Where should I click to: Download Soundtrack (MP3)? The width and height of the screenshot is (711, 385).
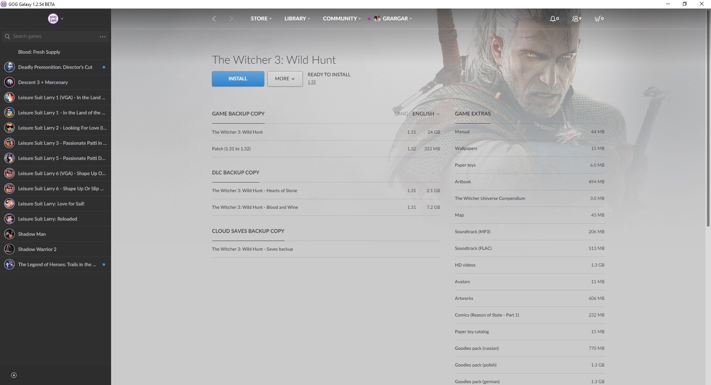click(x=530, y=232)
